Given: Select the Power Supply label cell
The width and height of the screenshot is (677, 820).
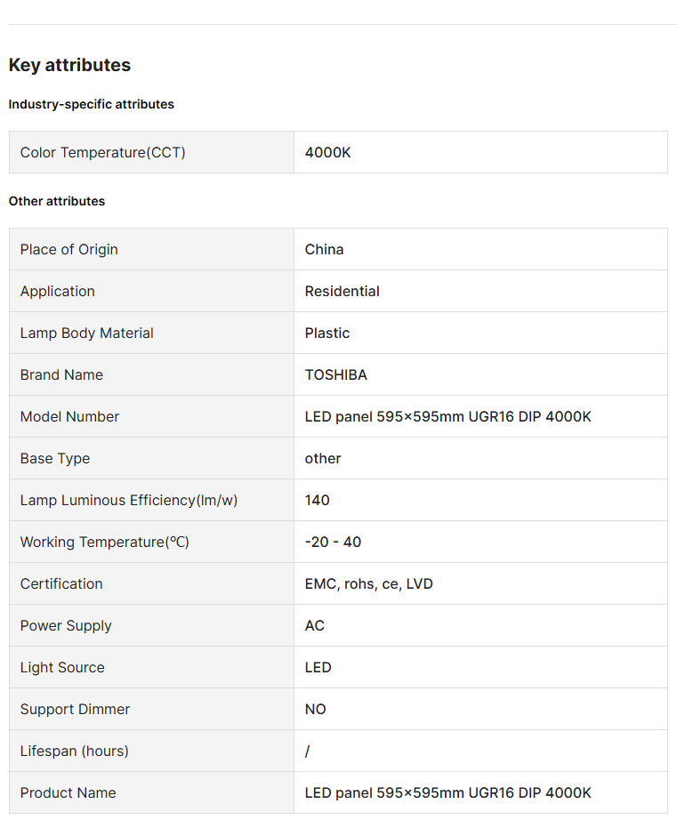Looking at the screenshot, I should [x=66, y=625].
